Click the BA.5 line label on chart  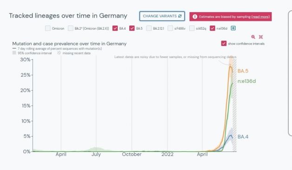pyautogui.click(x=243, y=71)
